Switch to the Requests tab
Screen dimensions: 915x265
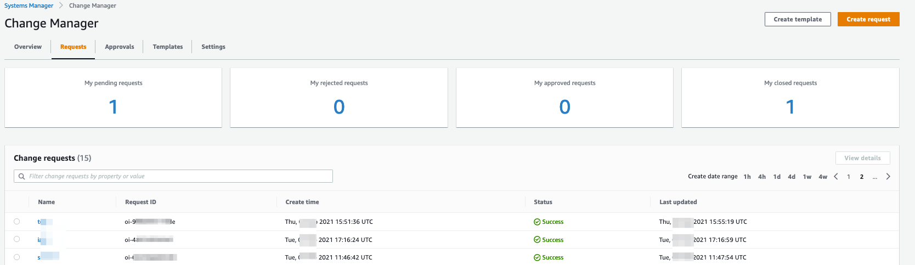pos(73,47)
